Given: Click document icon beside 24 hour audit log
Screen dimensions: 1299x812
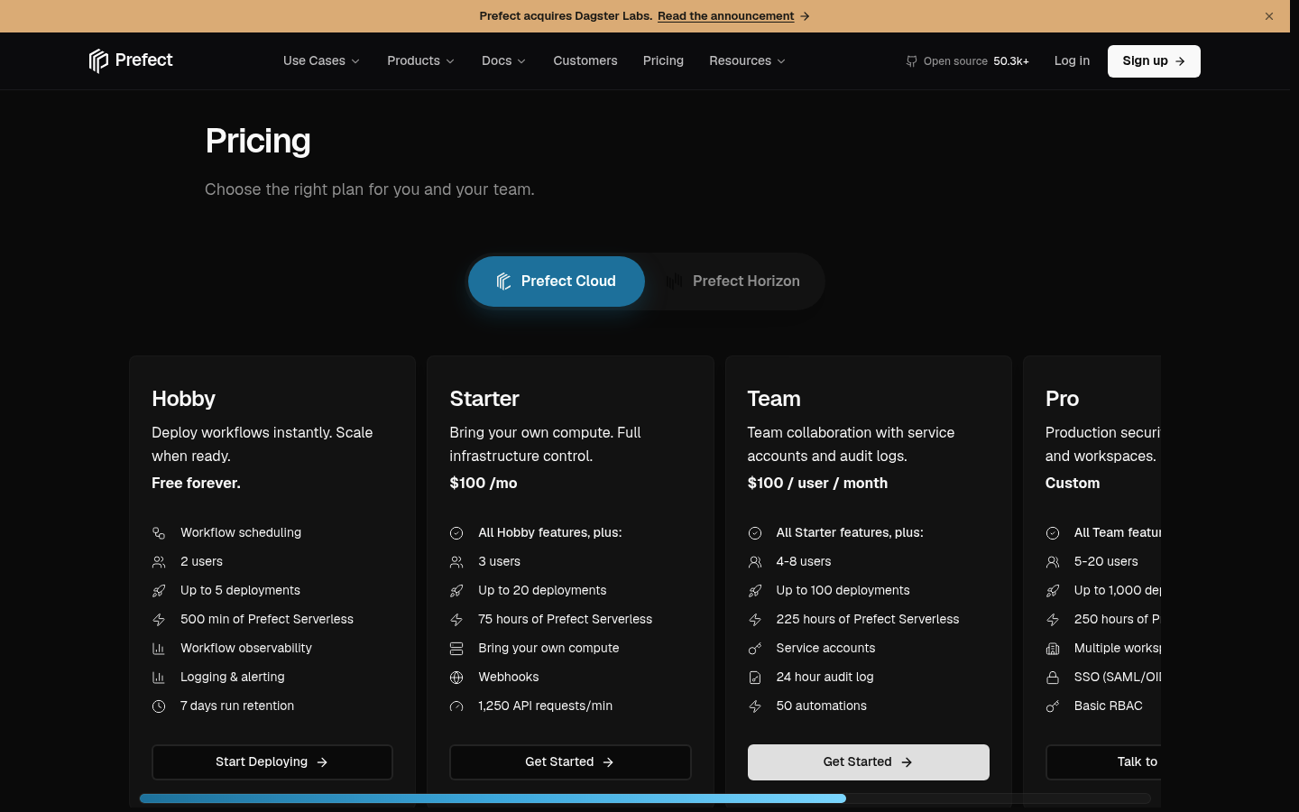Looking at the screenshot, I should [x=755, y=678].
